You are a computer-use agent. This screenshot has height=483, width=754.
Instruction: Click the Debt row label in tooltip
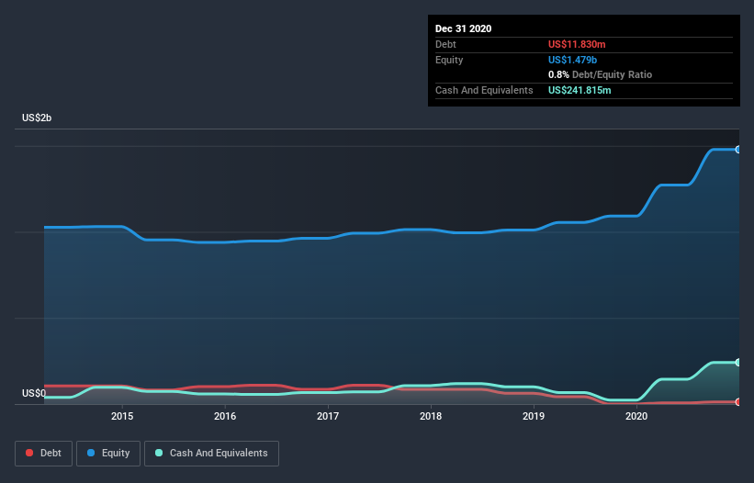[x=445, y=44]
